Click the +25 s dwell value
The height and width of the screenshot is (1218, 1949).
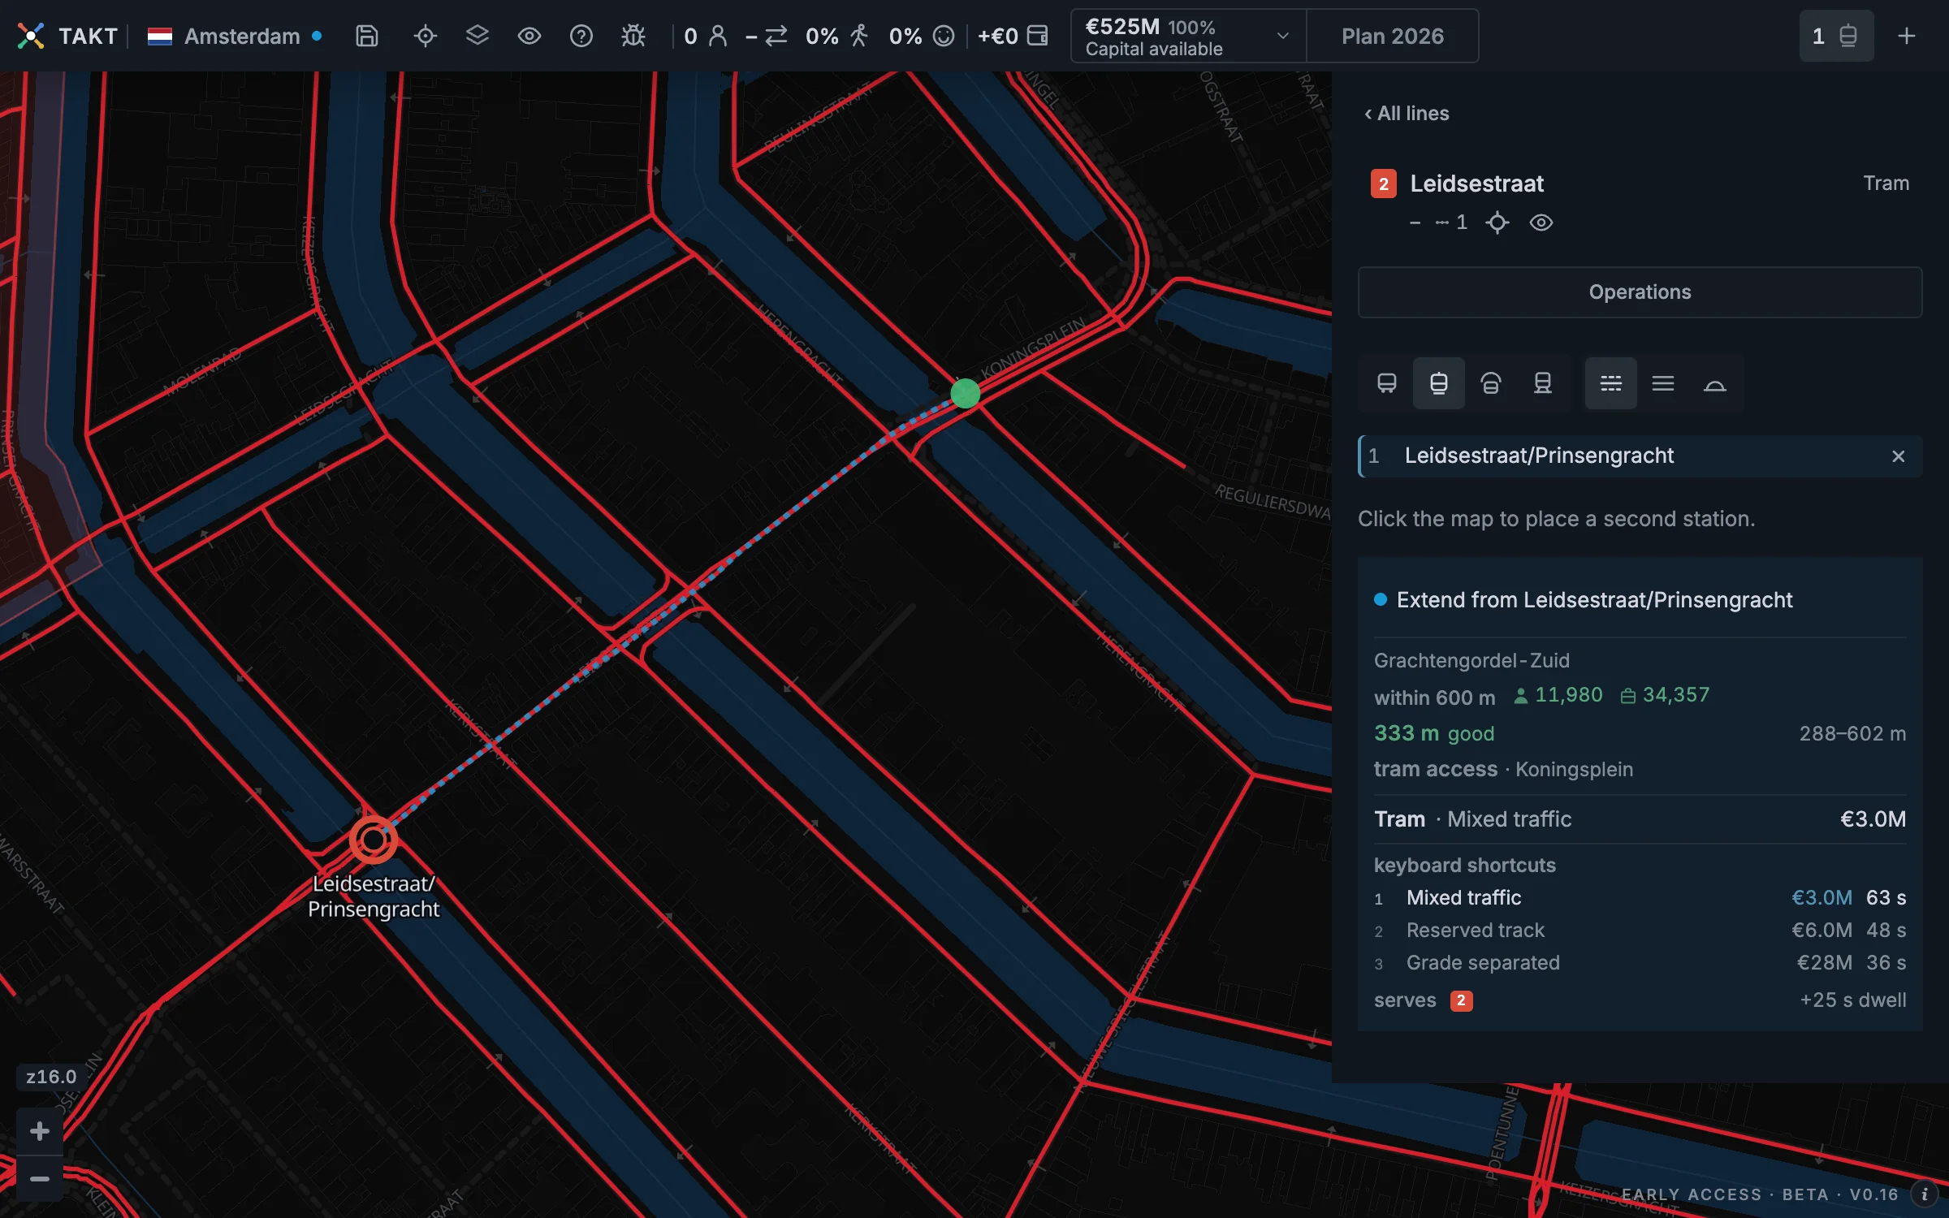click(1852, 1000)
